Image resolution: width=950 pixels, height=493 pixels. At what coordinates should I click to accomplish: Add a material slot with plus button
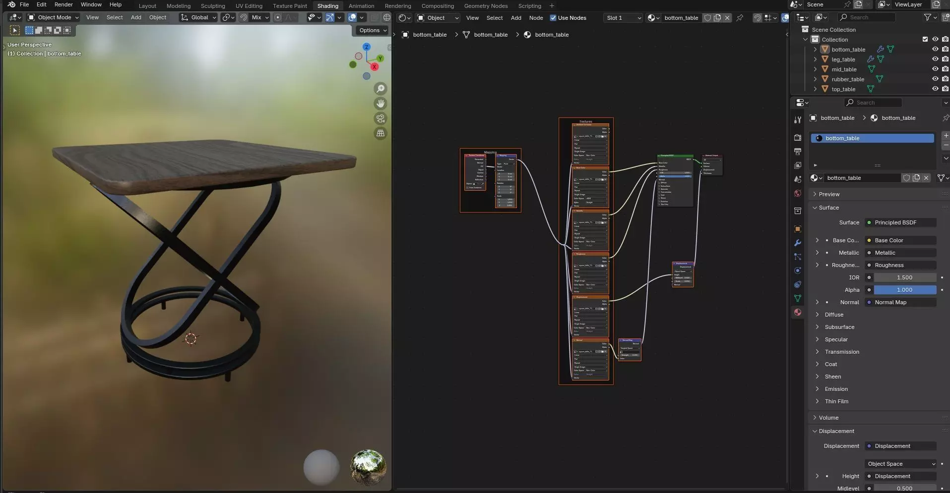click(946, 135)
